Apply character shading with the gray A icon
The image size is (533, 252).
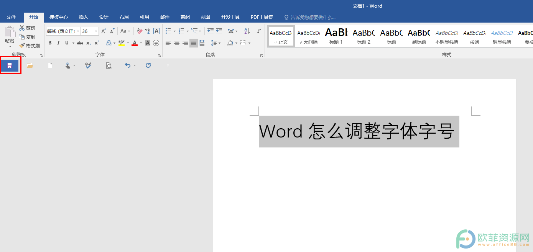tap(148, 43)
